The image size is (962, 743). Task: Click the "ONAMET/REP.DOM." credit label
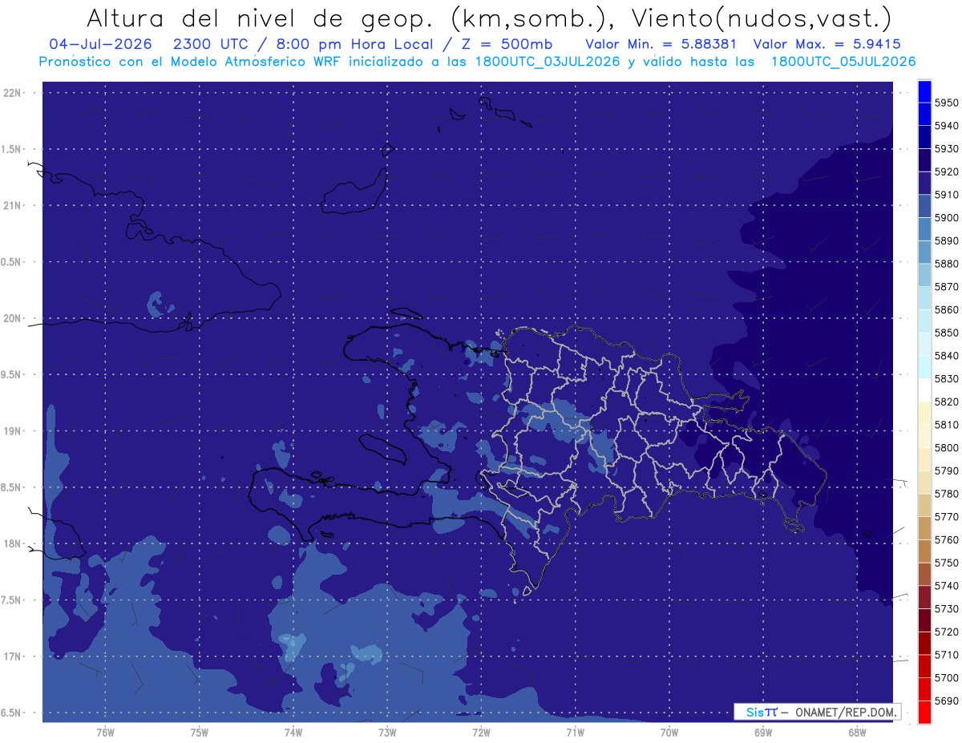point(847,712)
